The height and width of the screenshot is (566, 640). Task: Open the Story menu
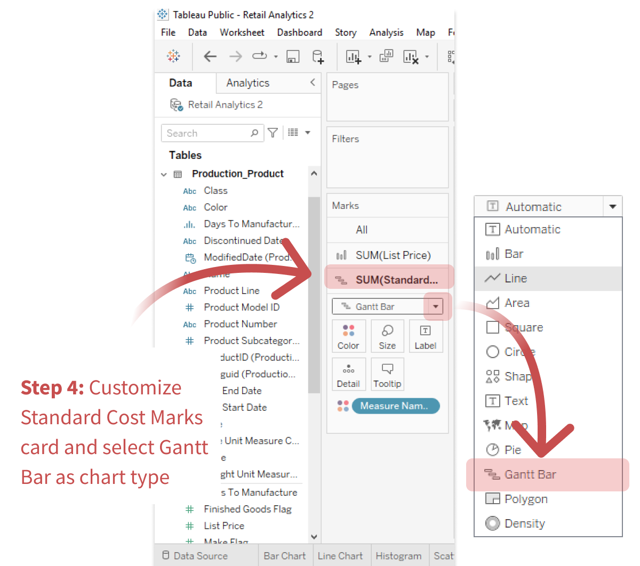[x=346, y=33]
